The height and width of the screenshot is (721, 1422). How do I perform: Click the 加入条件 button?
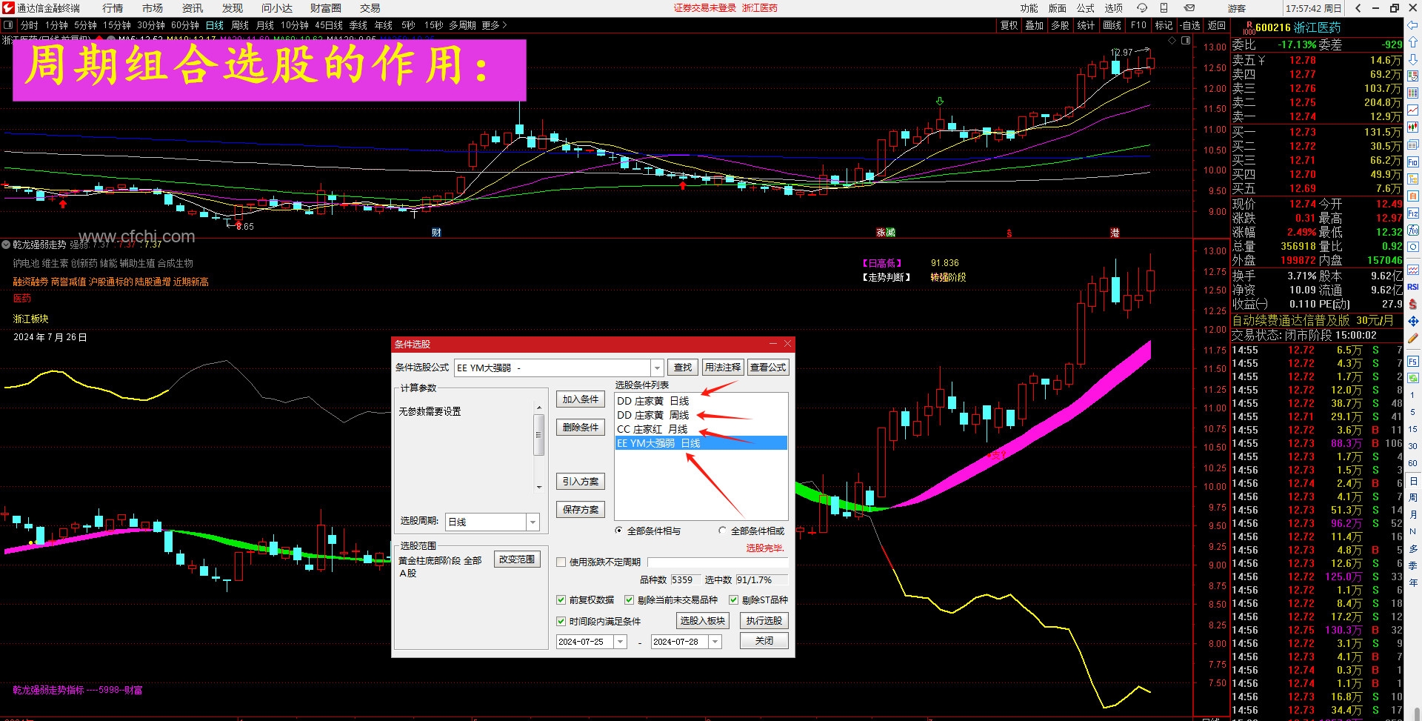[581, 399]
